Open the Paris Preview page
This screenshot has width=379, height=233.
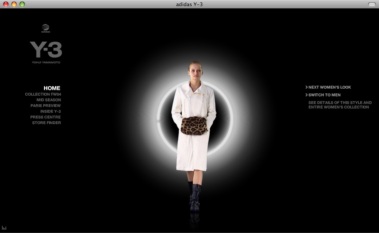click(46, 105)
